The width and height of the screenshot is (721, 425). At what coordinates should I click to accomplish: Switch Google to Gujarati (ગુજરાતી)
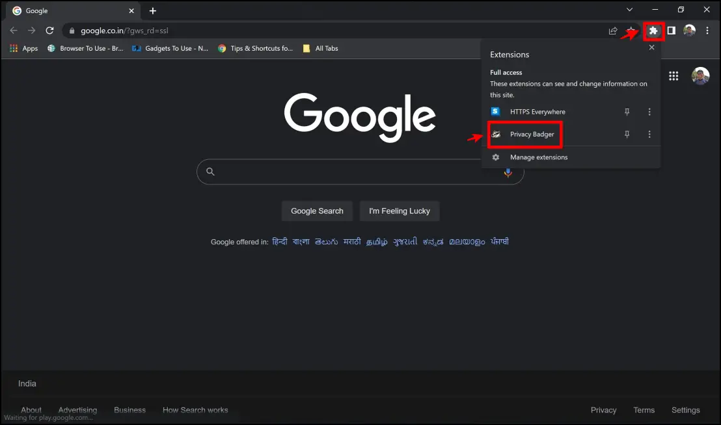coord(405,241)
